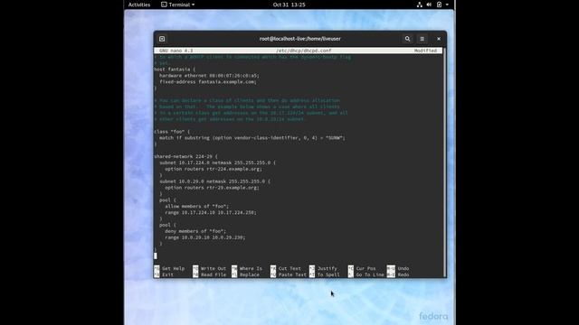Click the 'hardware ethernet' line
The image size is (579, 325).
click(209, 76)
